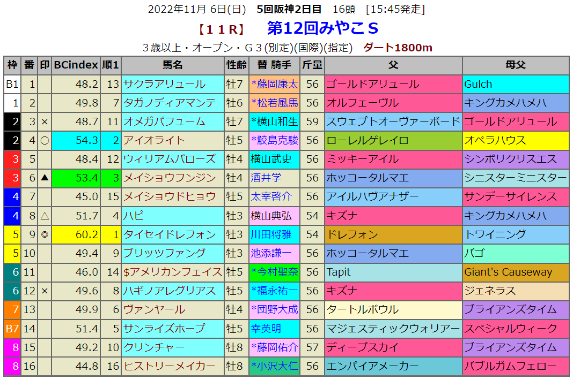Click the ○ mark in アイオライト's row
The height and width of the screenshot is (380, 573).
45,140
